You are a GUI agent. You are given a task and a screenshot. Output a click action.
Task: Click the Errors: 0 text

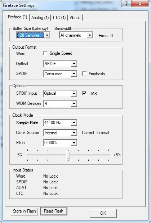click(106, 36)
